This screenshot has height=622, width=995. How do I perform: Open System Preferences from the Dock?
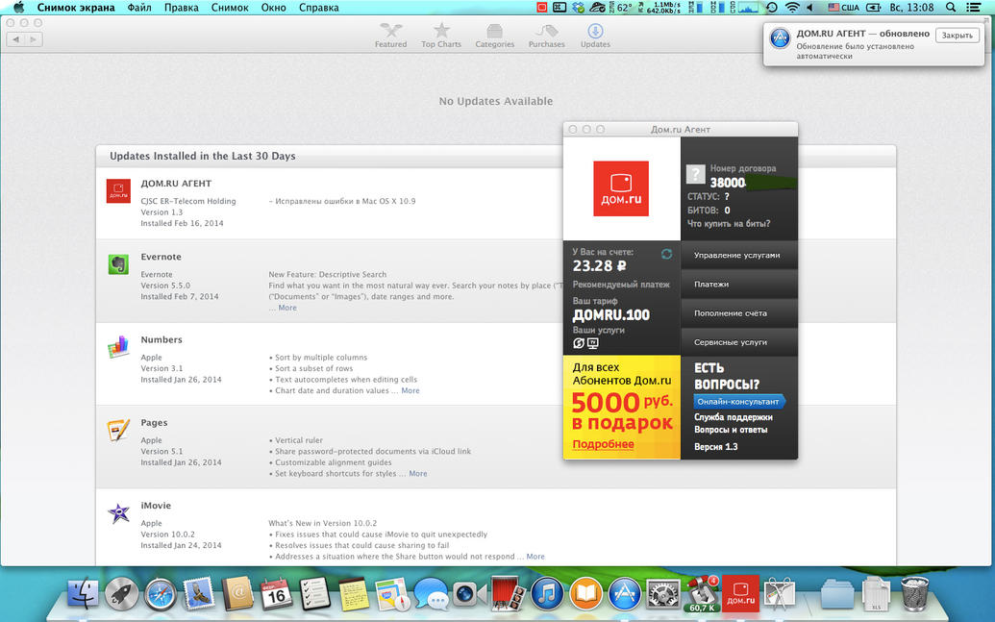(x=663, y=595)
